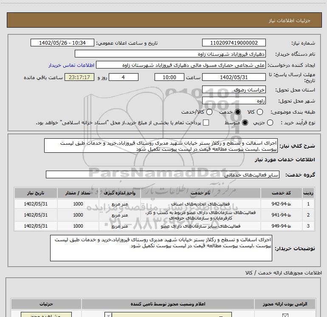
Task: Select the خدمت radio button
Action: coord(237,112)
